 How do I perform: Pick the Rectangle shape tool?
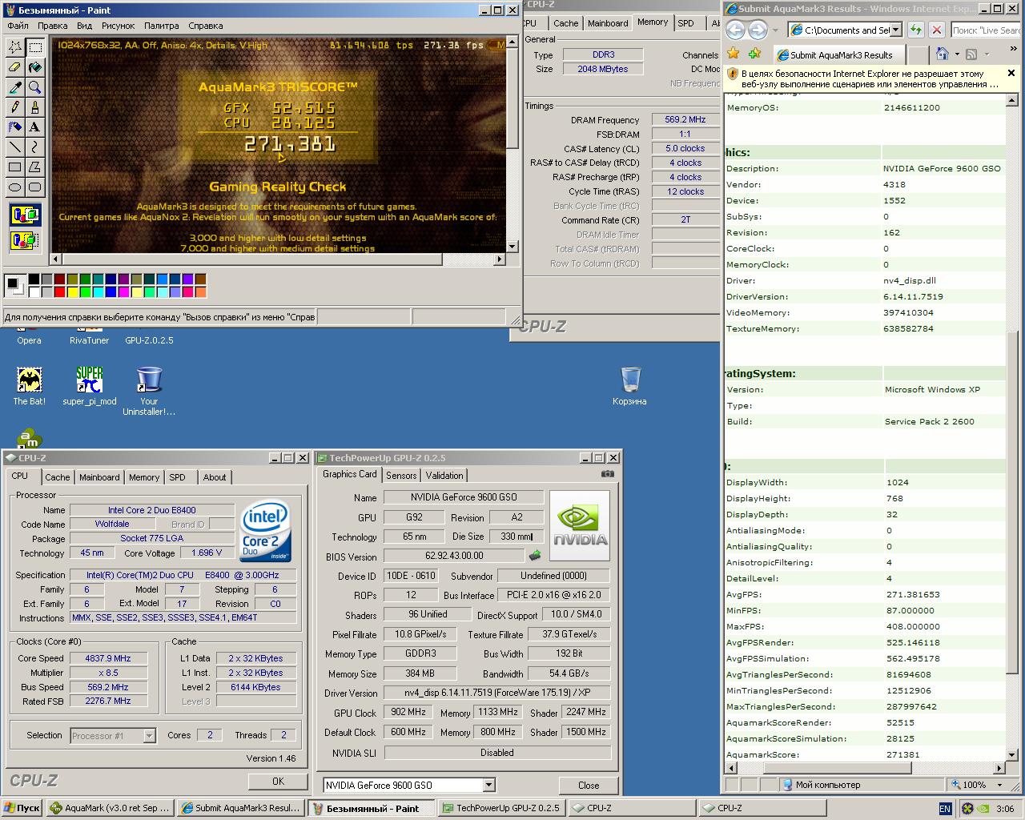tap(15, 167)
